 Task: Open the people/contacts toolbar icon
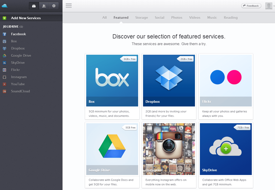pos(44,6)
